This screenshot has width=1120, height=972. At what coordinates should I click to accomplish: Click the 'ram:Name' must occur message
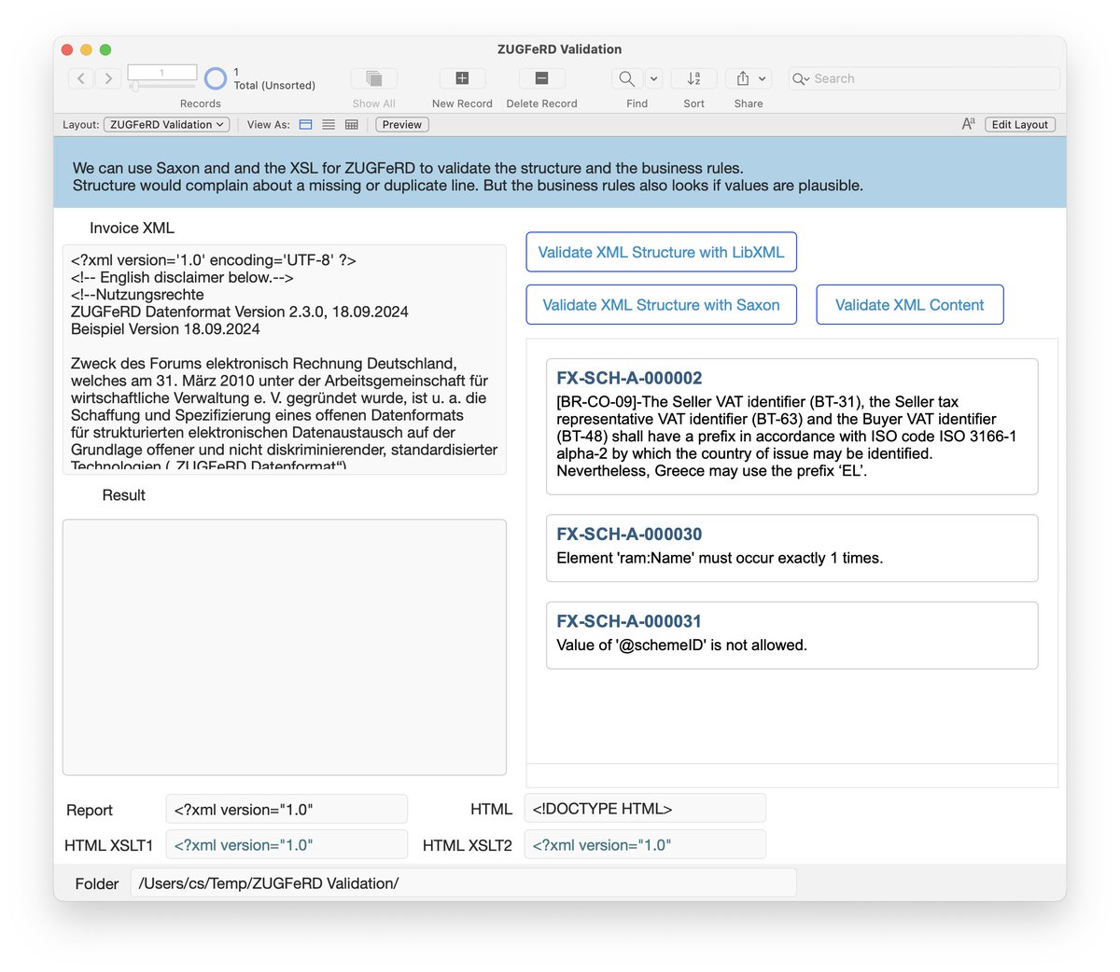point(720,558)
